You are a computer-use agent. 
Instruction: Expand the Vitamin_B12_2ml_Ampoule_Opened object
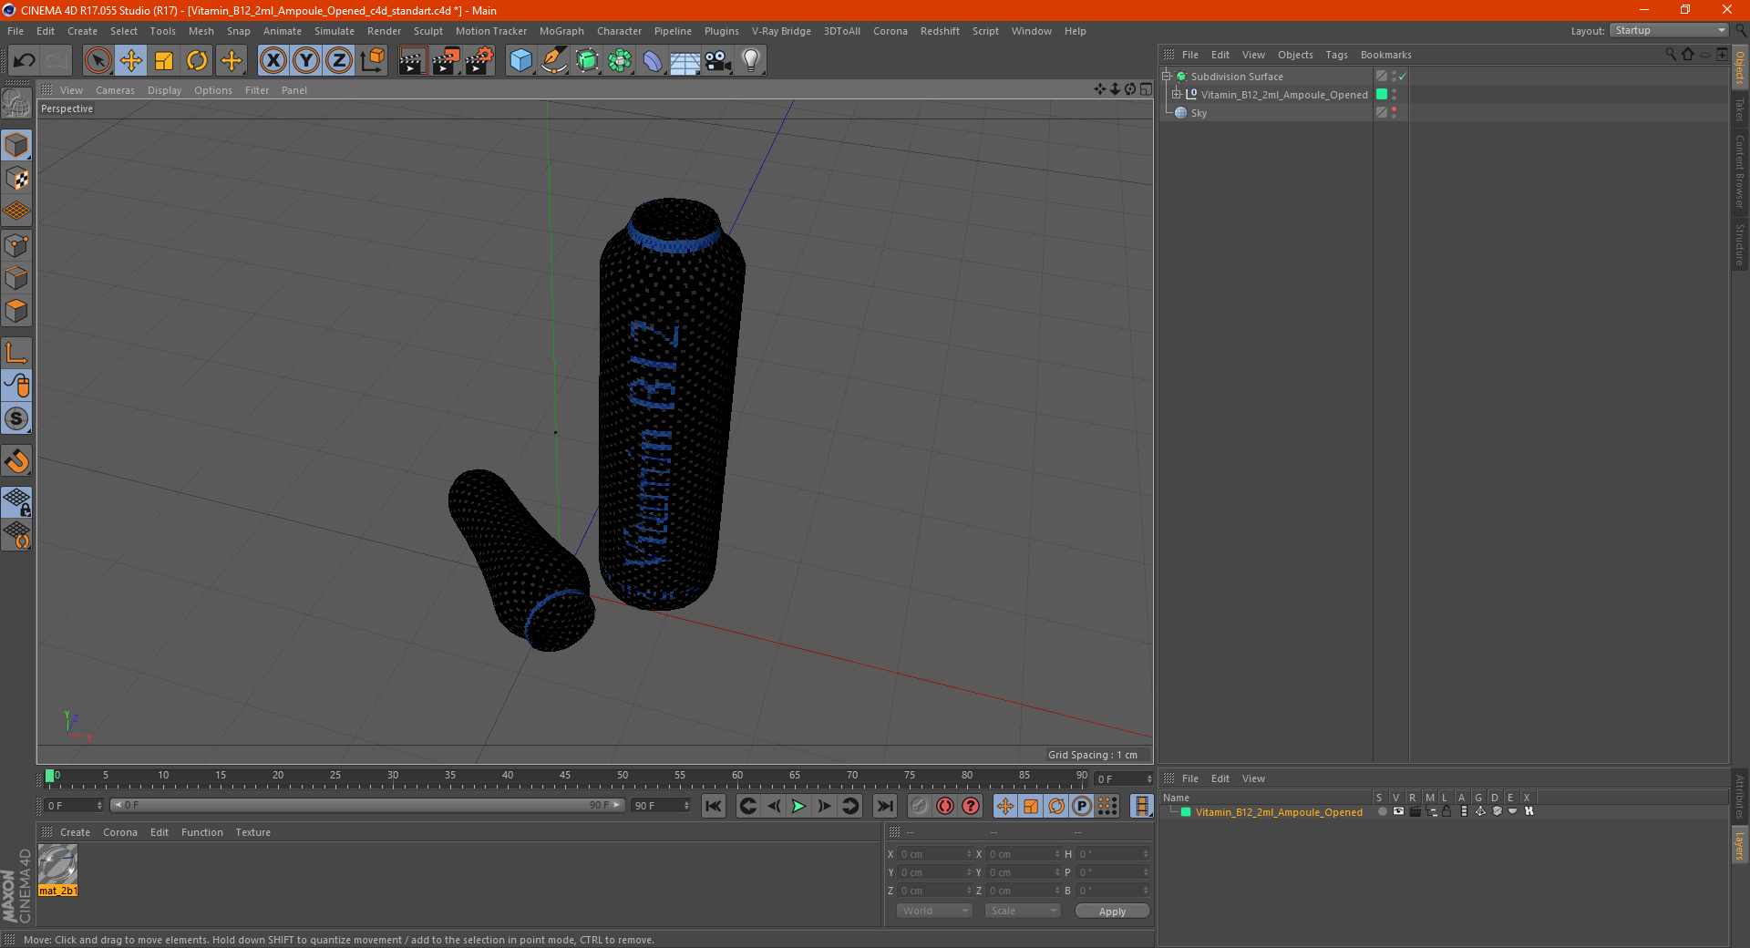tap(1177, 95)
